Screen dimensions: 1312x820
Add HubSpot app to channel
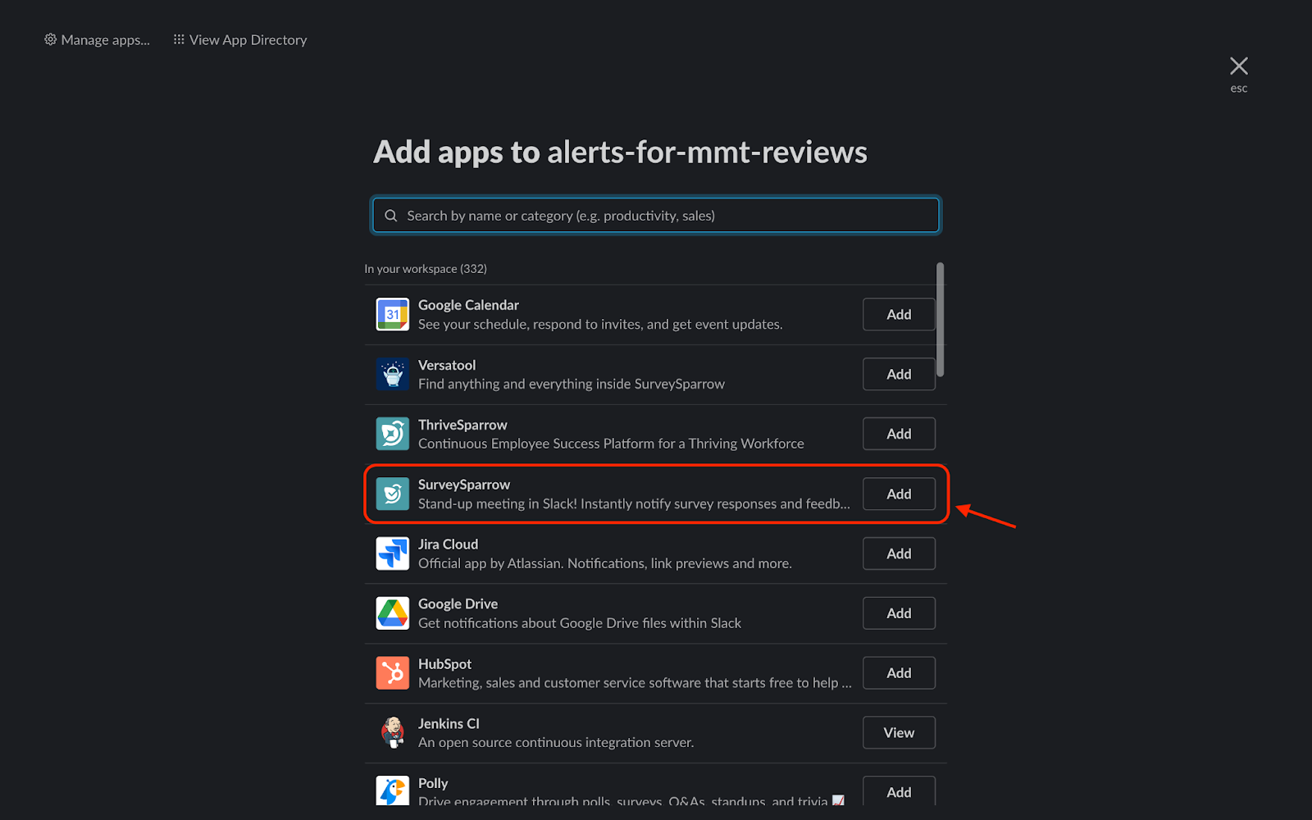(x=899, y=673)
